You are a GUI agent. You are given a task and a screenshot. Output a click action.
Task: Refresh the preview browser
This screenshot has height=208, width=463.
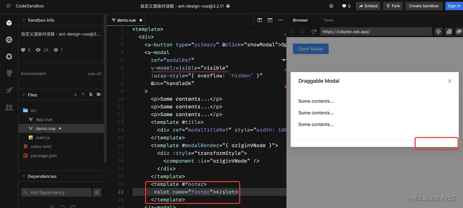(x=314, y=32)
